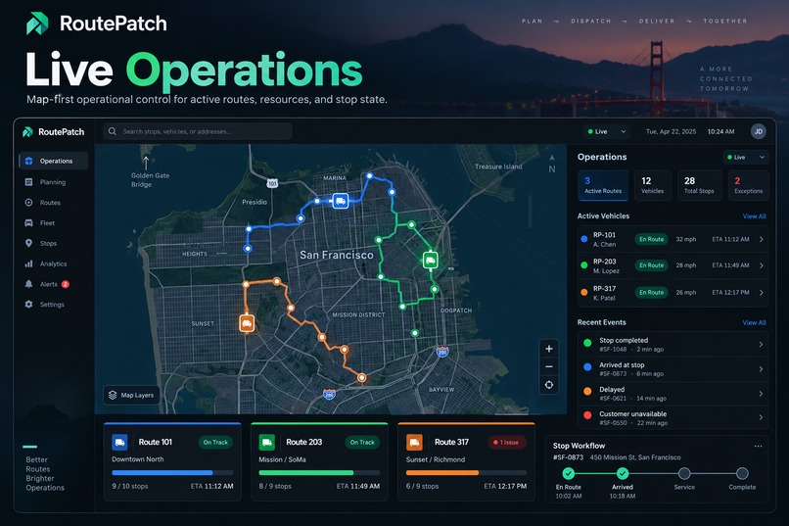The height and width of the screenshot is (526, 789).
Task: Click the RoutePatch logo in app header
Action: pyautogui.click(x=53, y=132)
